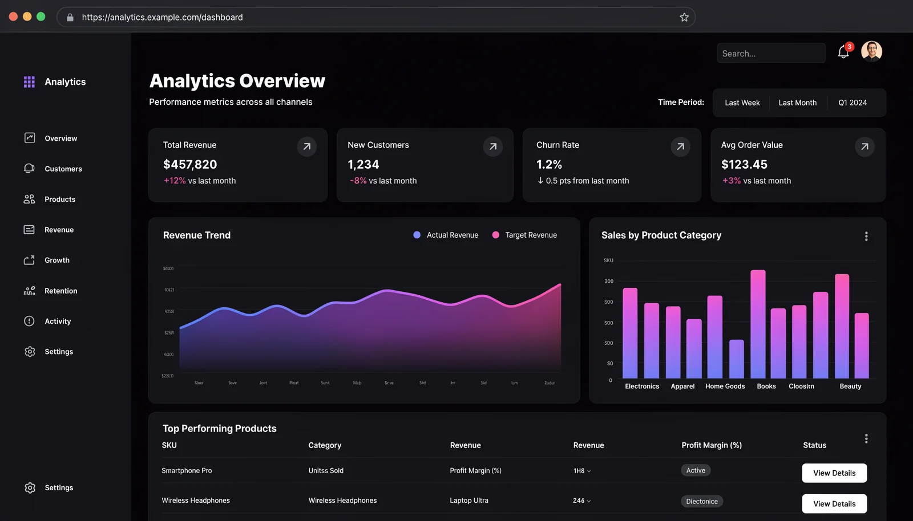Open the Revenue sidebar item

tap(59, 230)
